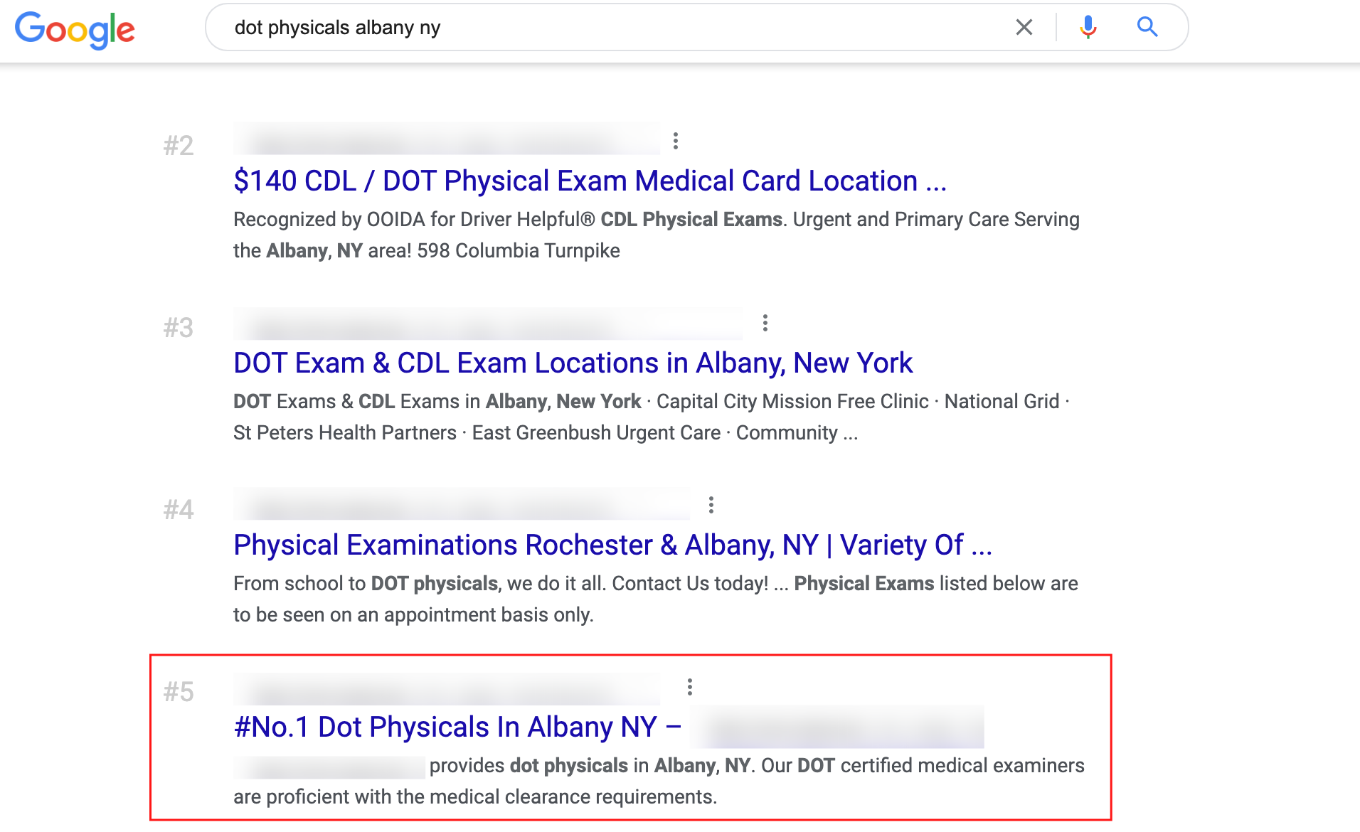Viewport: 1360px width, 832px height.
Task: Click the blurred URL above result #4
Action: tap(461, 506)
